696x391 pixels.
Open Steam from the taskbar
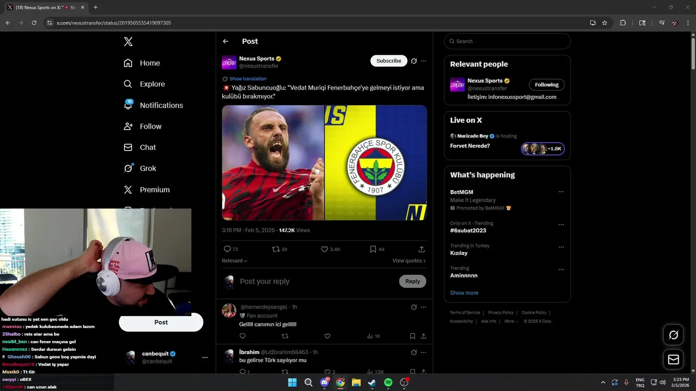coord(372,382)
